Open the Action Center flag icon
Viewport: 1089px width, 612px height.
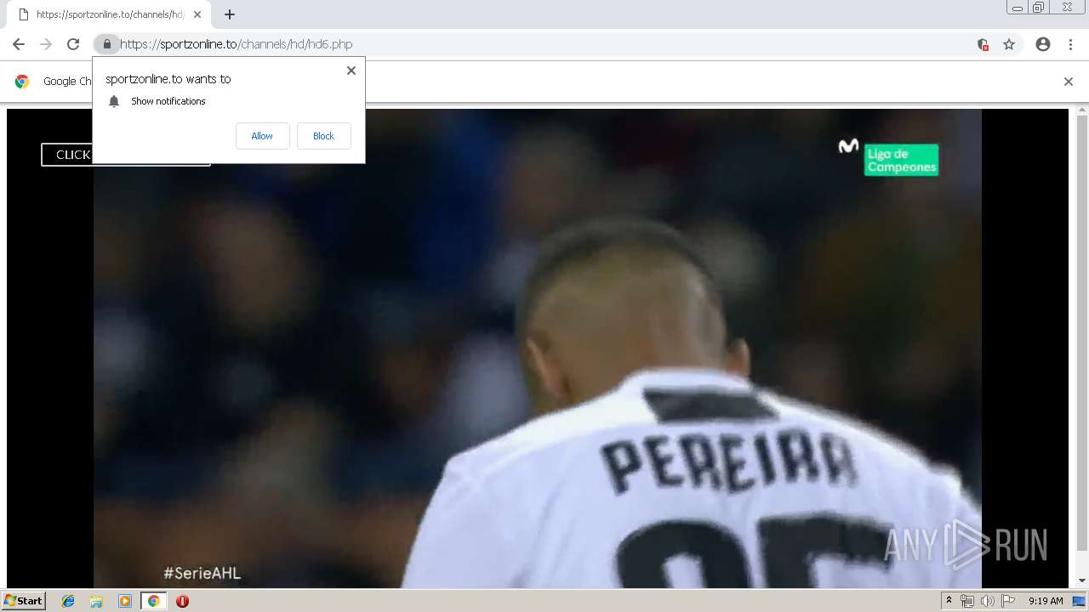(1008, 601)
